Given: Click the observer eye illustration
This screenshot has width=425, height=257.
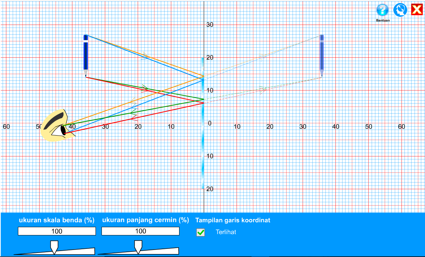Looking at the screenshot, I should (58, 126).
